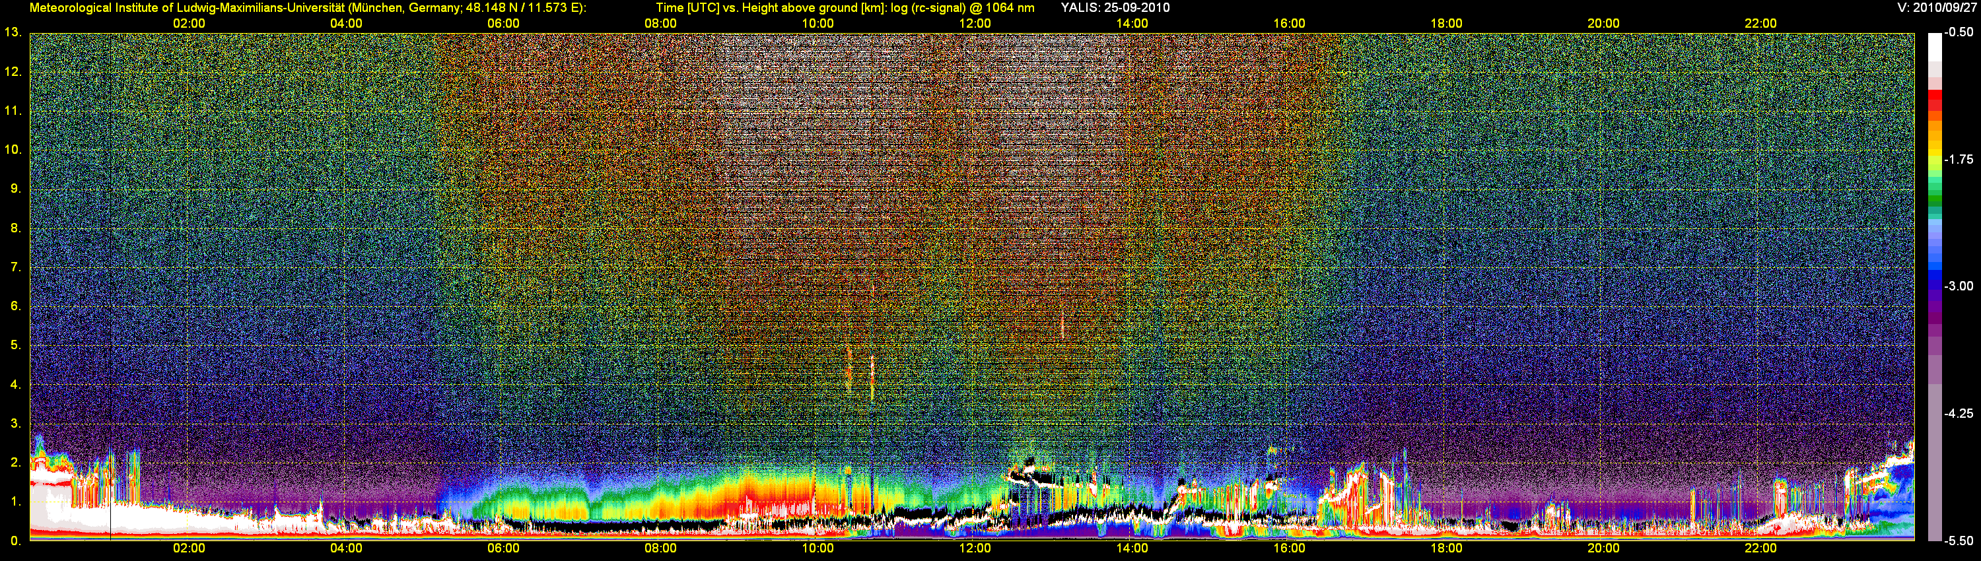Click the 12:00 label on the bottom time axis
The image size is (1981, 561).
point(975,548)
